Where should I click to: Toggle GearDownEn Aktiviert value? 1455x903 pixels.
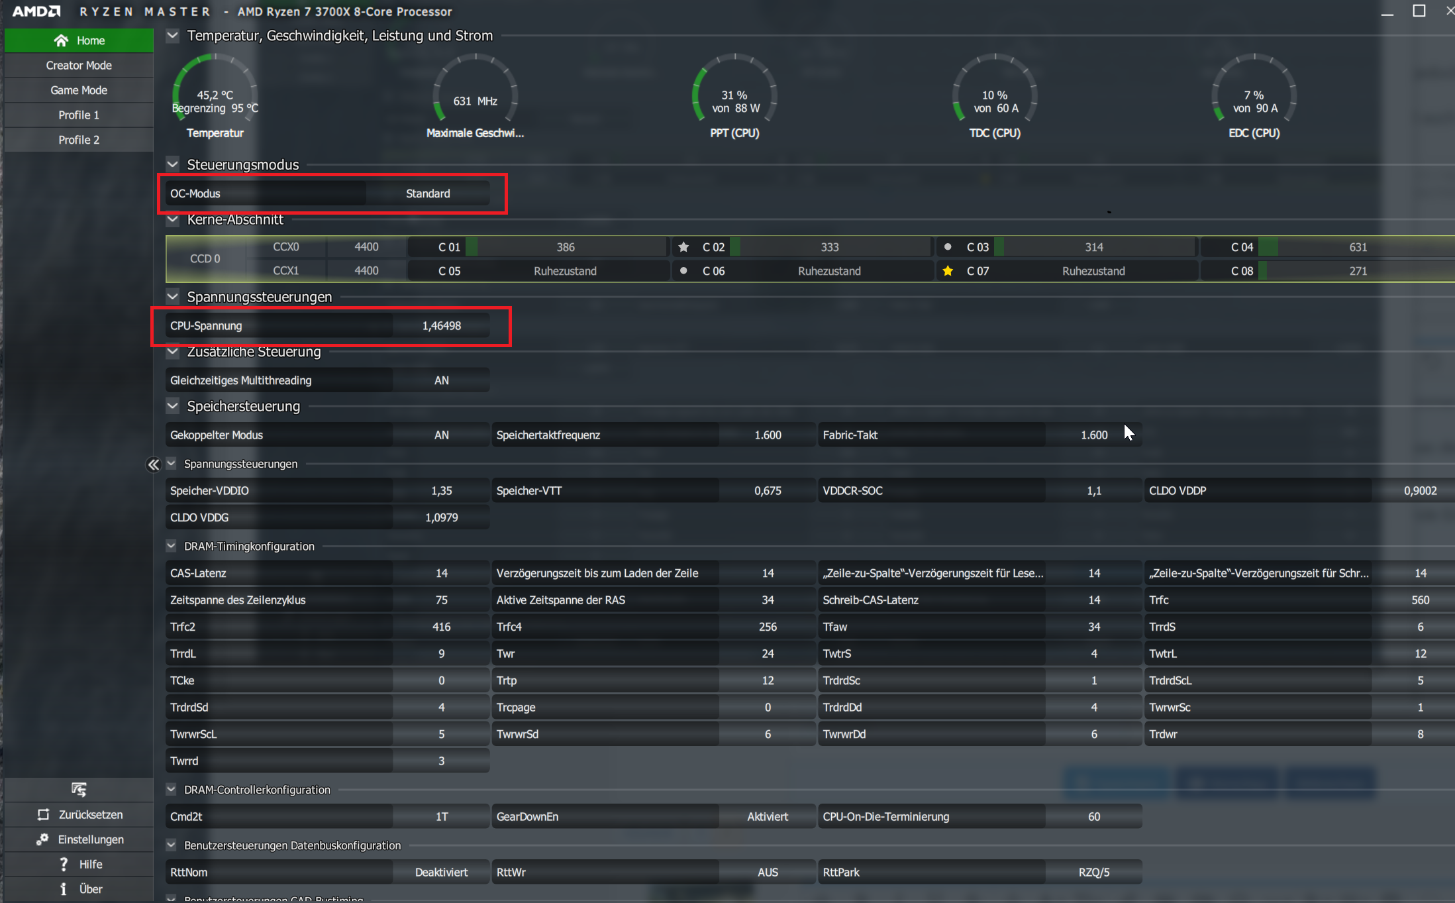pos(767,817)
